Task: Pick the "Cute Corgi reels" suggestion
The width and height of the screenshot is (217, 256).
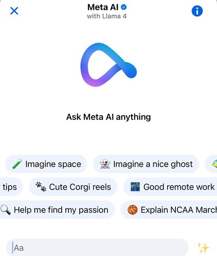Action: click(x=73, y=187)
